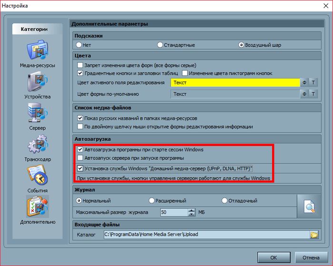Click the Подсказки section header
Screen dimensions: 333x266
(x=197, y=36)
